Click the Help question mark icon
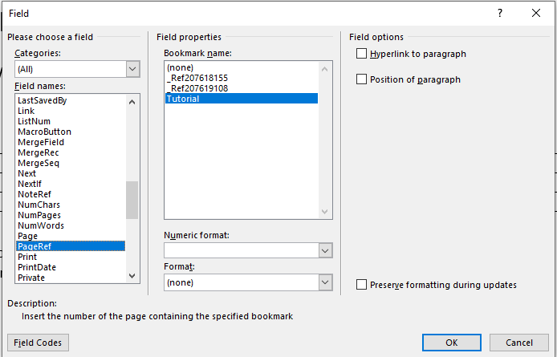The width and height of the screenshot is (557, 357). pyautogui.click(x=500, y=14)
